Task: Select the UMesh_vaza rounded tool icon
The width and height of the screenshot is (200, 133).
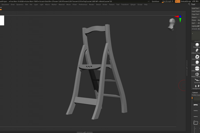Action: (197, 62)
